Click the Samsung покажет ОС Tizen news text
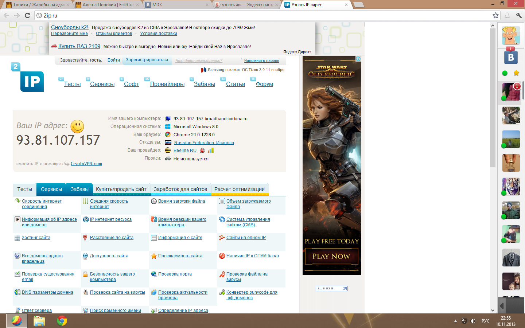Image resolution: width=525 pixels, height=328 pixels. [246, 70]
